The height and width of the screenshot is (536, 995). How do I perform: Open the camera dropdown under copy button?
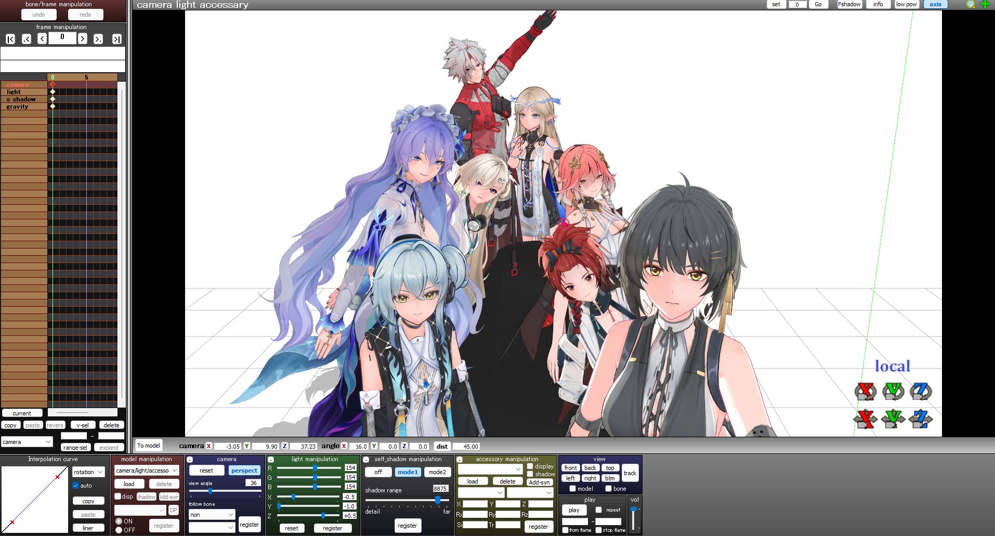[27, 442]
